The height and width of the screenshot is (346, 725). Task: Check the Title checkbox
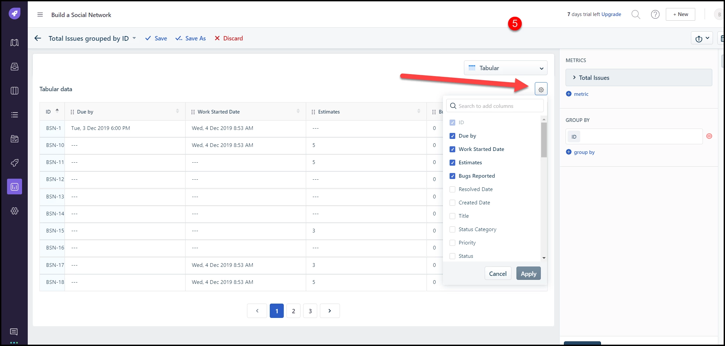coord(452,216)
